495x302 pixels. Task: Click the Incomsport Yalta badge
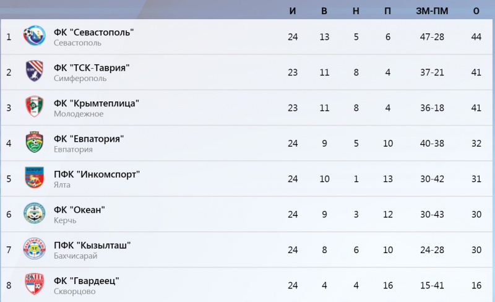[35, 178]
